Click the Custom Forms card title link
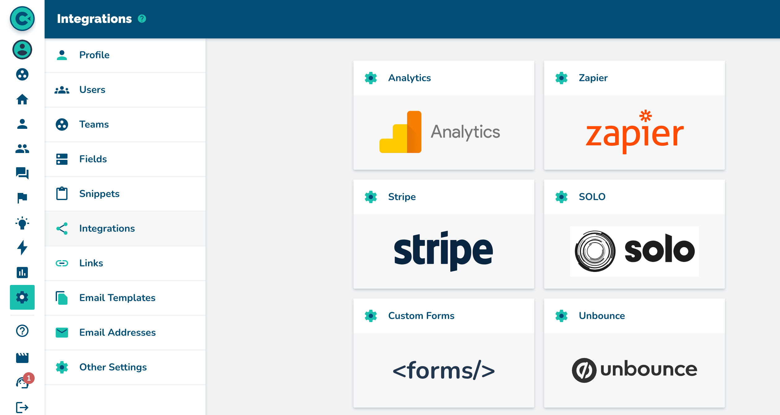 [x=421, y=316]
